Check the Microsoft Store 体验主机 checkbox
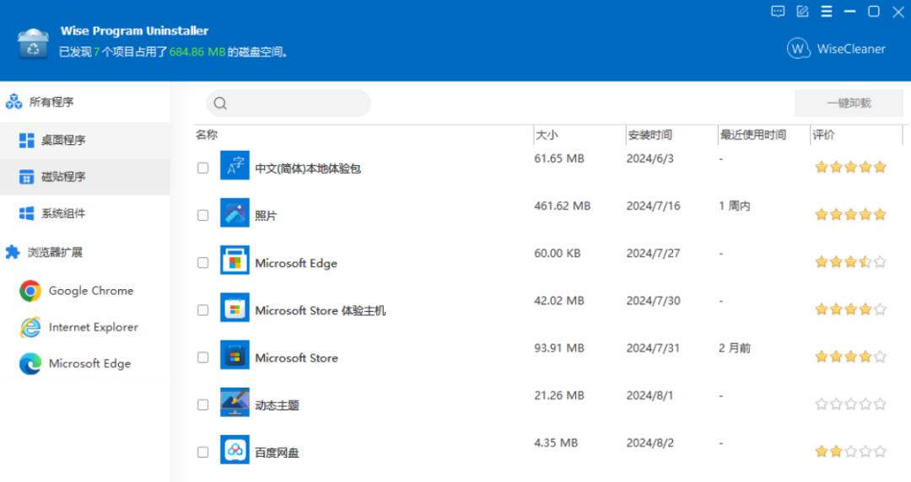Image resolution: width=911 pixels, height=482 pixels. pos(202,310)
